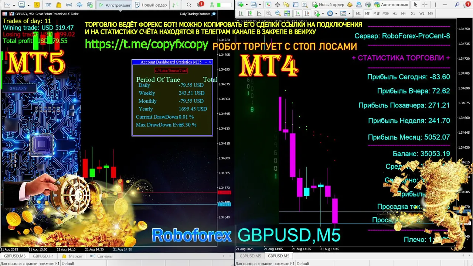Expand the MT4 templates dropdown arrow
The width and height of the screenshot is (473, 266).
349,13
